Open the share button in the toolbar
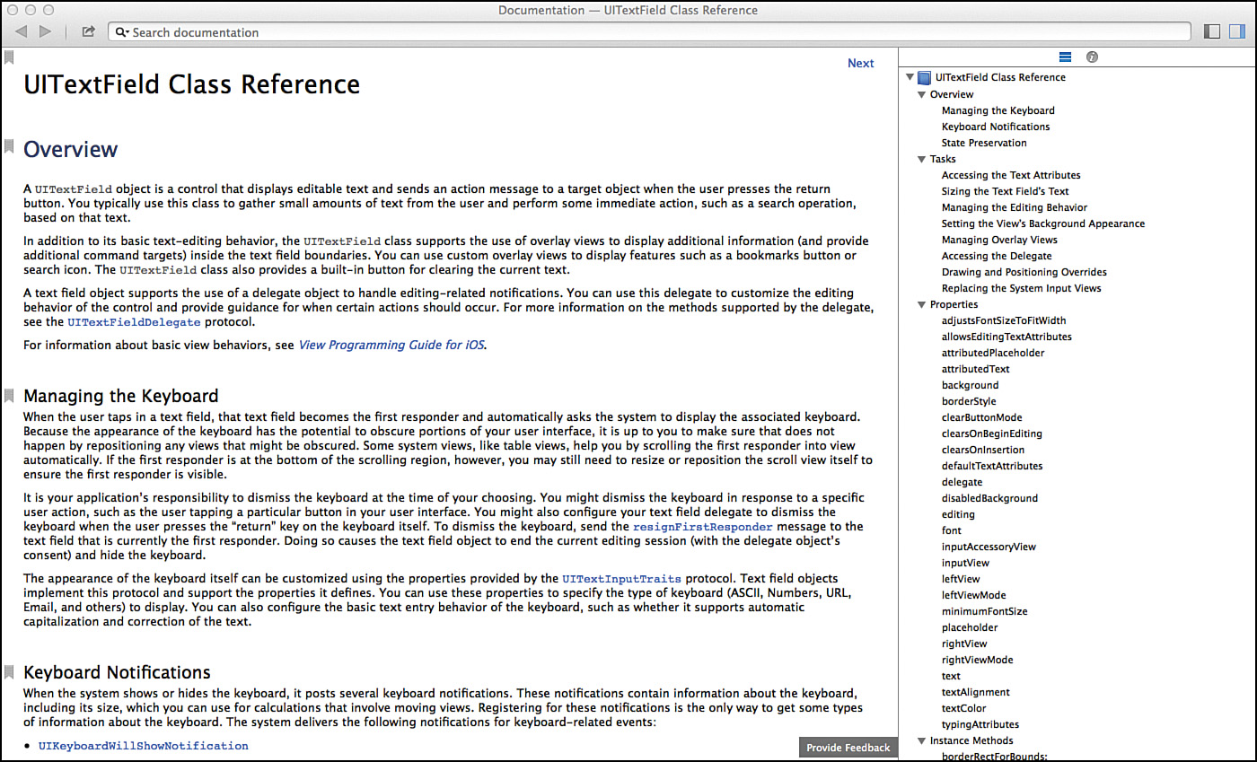Viewport: 1257px width, 762px height. [88, 31]
